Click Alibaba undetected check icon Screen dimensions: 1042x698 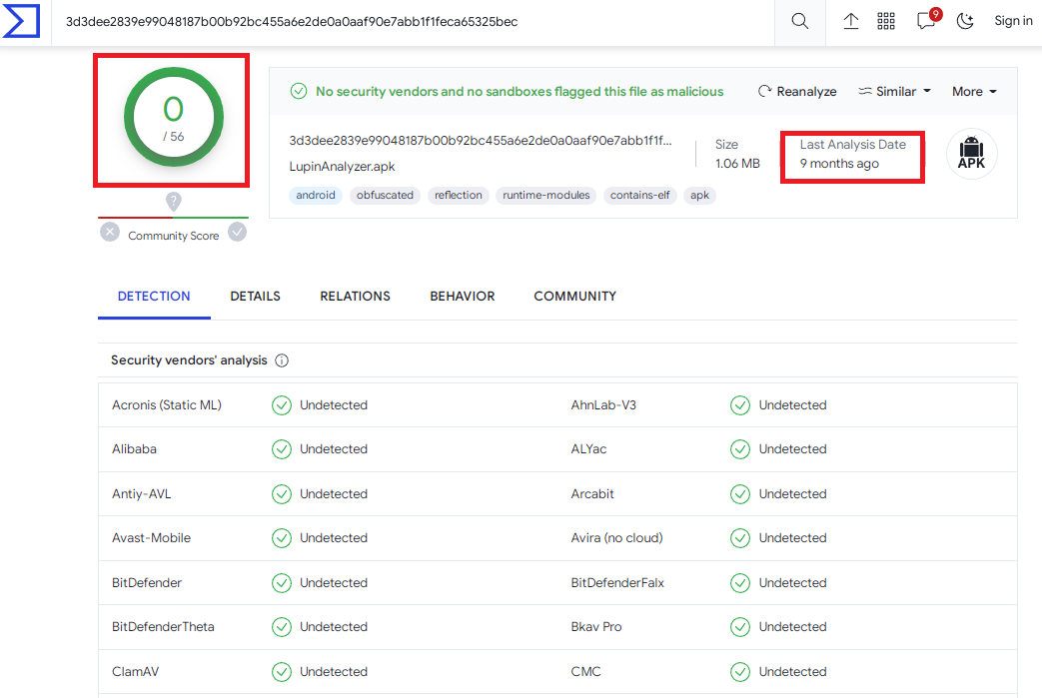[282, 449]
